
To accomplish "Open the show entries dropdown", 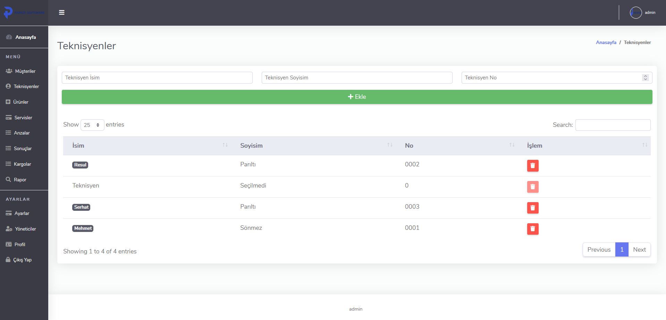I will pos(92,125).
